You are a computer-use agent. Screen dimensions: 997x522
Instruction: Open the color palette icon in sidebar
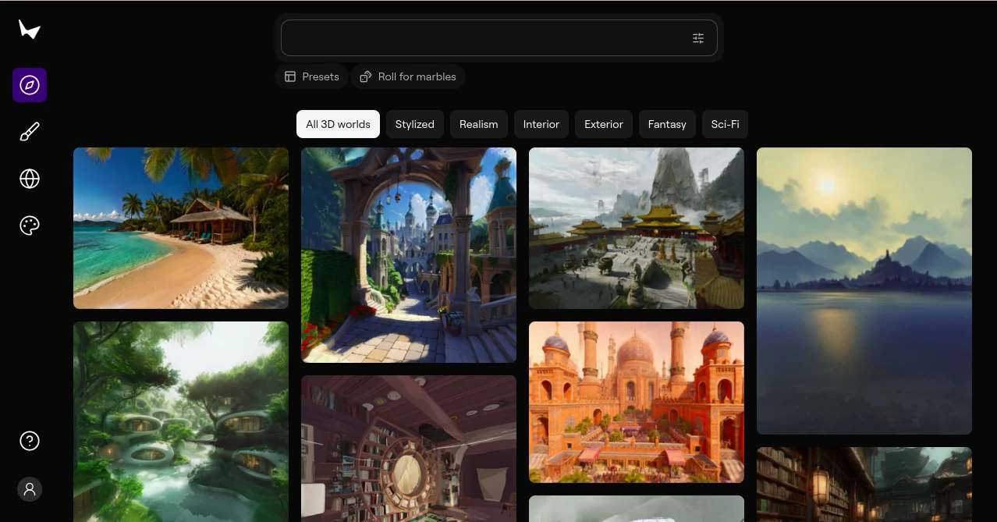(30, 225)
